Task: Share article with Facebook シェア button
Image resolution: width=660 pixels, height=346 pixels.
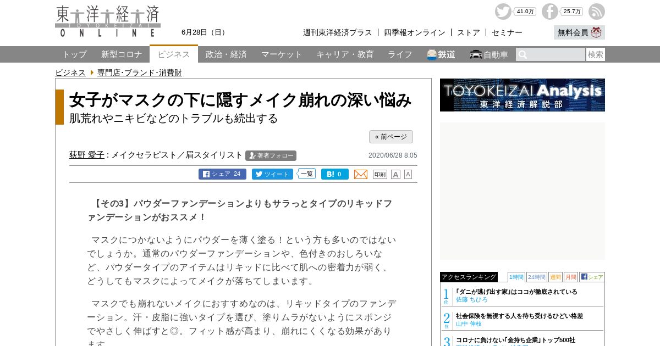Action: [222, 174]
